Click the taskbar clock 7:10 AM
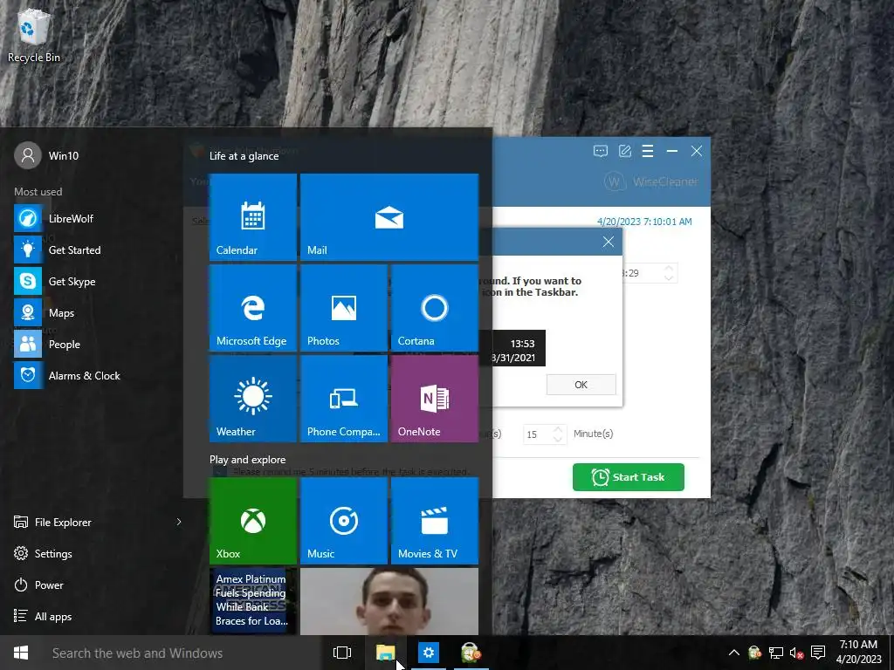 point(859,653)
